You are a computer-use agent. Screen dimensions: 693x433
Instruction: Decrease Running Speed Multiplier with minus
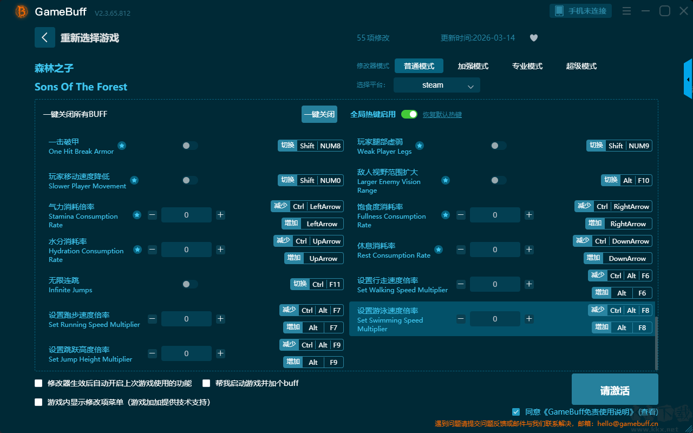[x=152, y=319]
